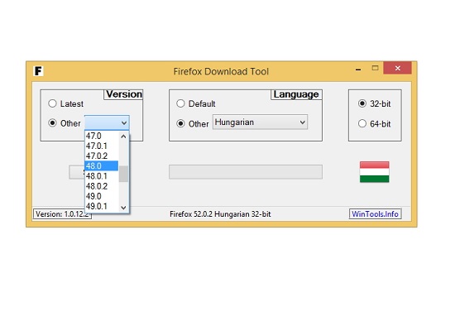Click the version list scroll up arrow

pos(123,137)
